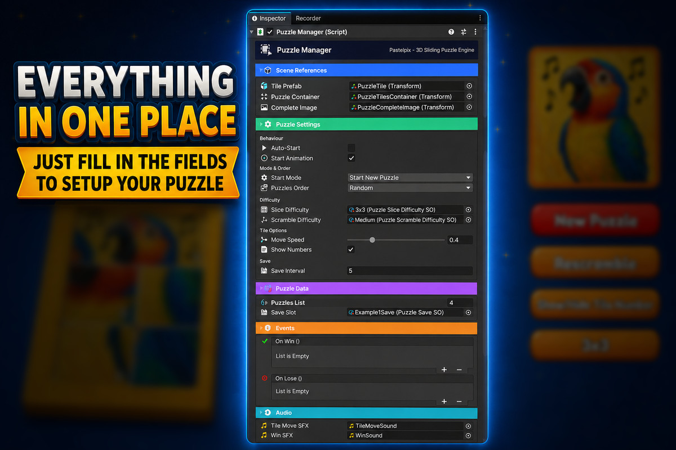Image resolution: width=676 pixels, height=450 pixels.
Task: Click the blurred Rescramble button
Action: click(x=595, y=262)
